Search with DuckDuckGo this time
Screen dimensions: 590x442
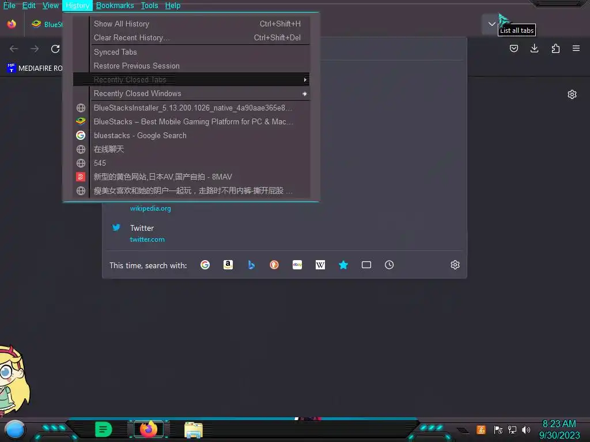(274, 265)
